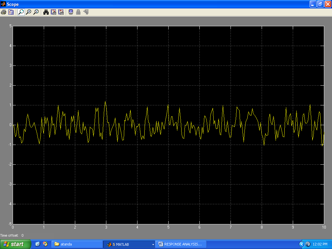
Task: Expand the MATLAB taskbar group dropdown
Action: pyautogui.click(x=153, y=244)
